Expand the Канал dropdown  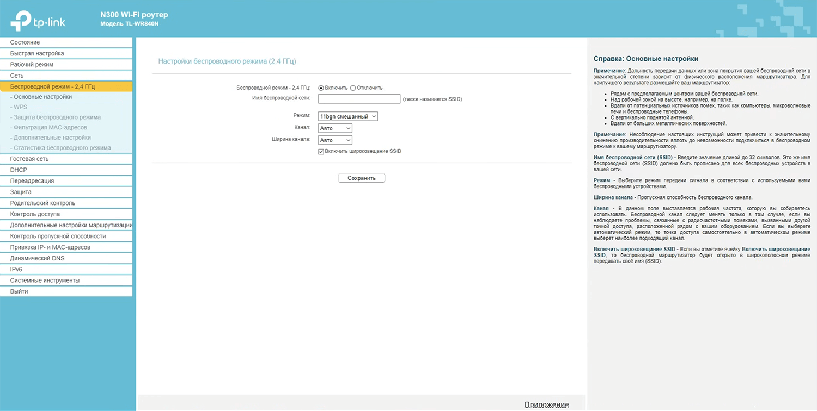pyautogui.click(x=335, y=128)
